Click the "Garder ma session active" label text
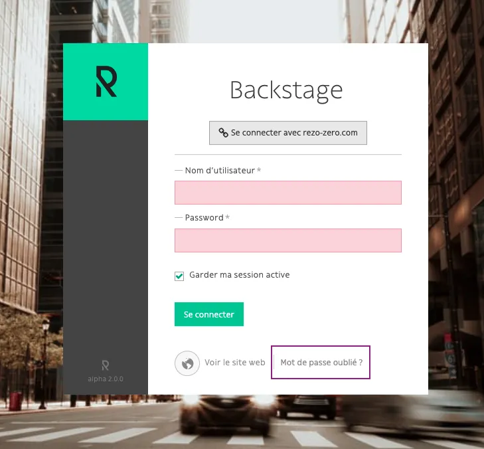The width and height of the screenshot is (484, 449). point(239,275)
